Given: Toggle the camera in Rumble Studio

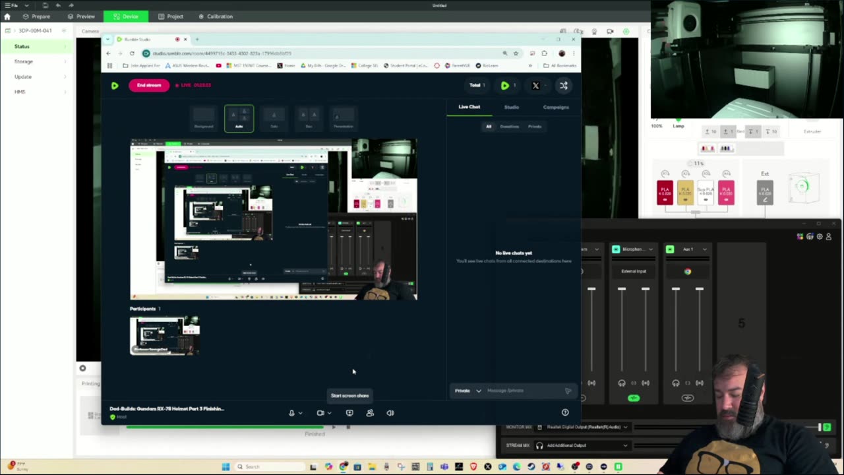Looking at the screenshot, I should pos(320,413).
